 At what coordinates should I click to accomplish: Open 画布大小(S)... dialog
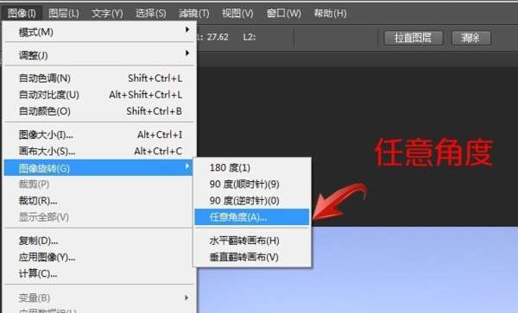tap(98, 151)
